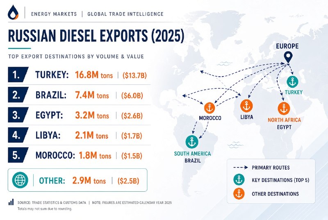Viewport: 328px width, 220px height.
Task: Click the 'EUROPE' map label
Action: (287, 46)
